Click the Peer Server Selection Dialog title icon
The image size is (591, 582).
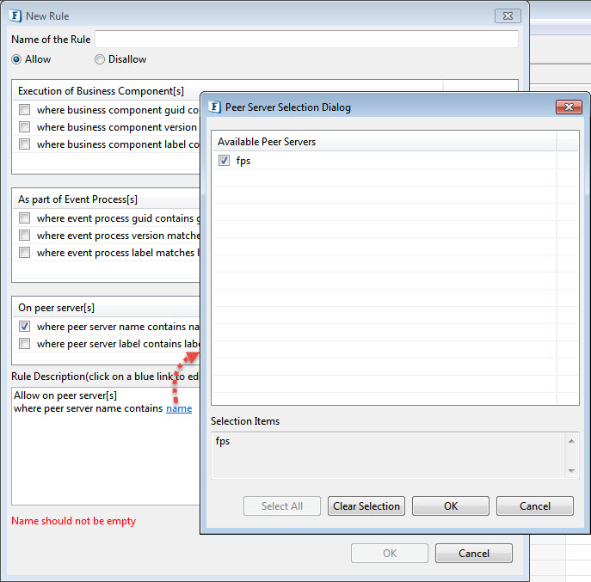click(x=213, y=107)
